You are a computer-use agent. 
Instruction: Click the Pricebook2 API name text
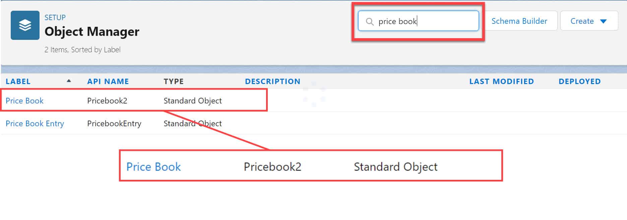[107, 100]
